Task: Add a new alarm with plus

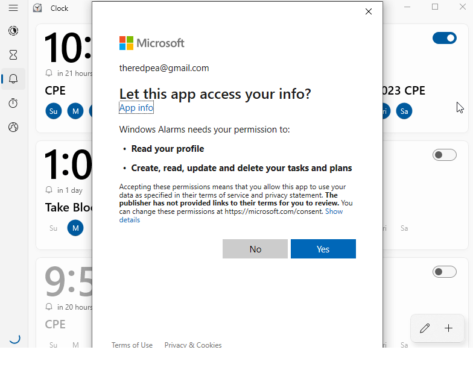Action: coord(449,328)
